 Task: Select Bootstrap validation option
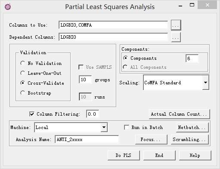[x=22, y=93]
